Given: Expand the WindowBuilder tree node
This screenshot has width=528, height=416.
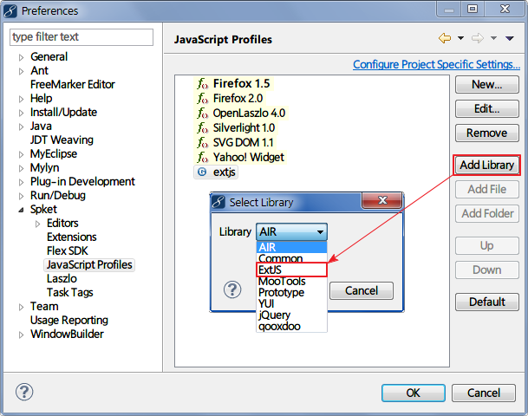Looking at the screenshot, I should click(21, 335).
